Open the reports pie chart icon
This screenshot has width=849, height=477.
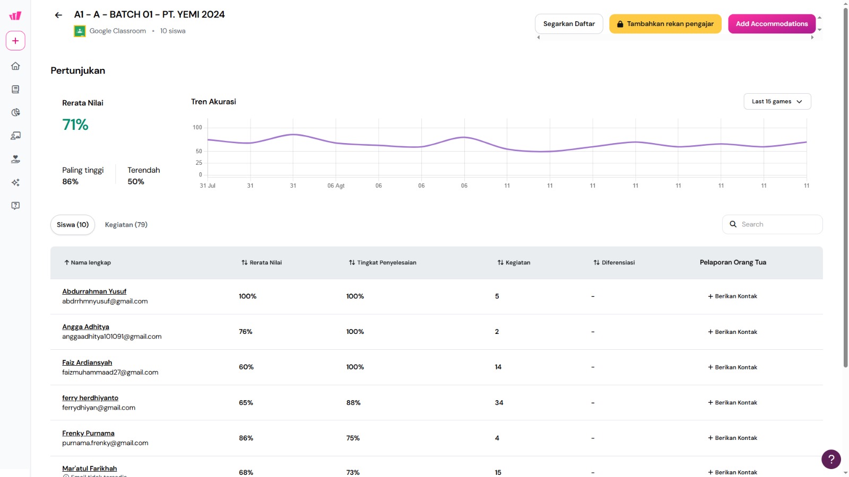pos(15,112)
